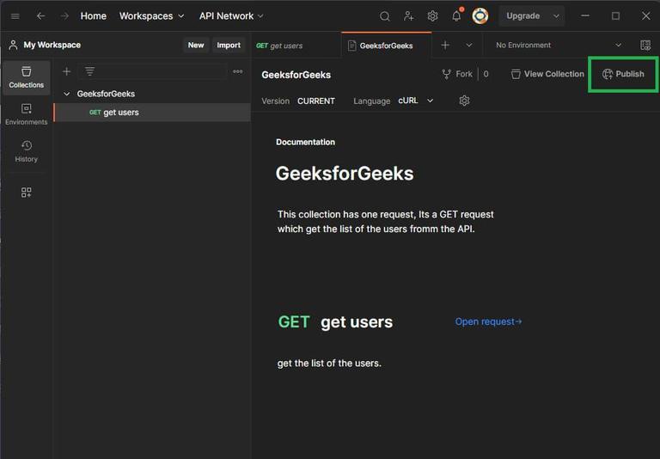Click the GeeksforGeeks documentation heading

pyautogui.click(x=345, y=174)
